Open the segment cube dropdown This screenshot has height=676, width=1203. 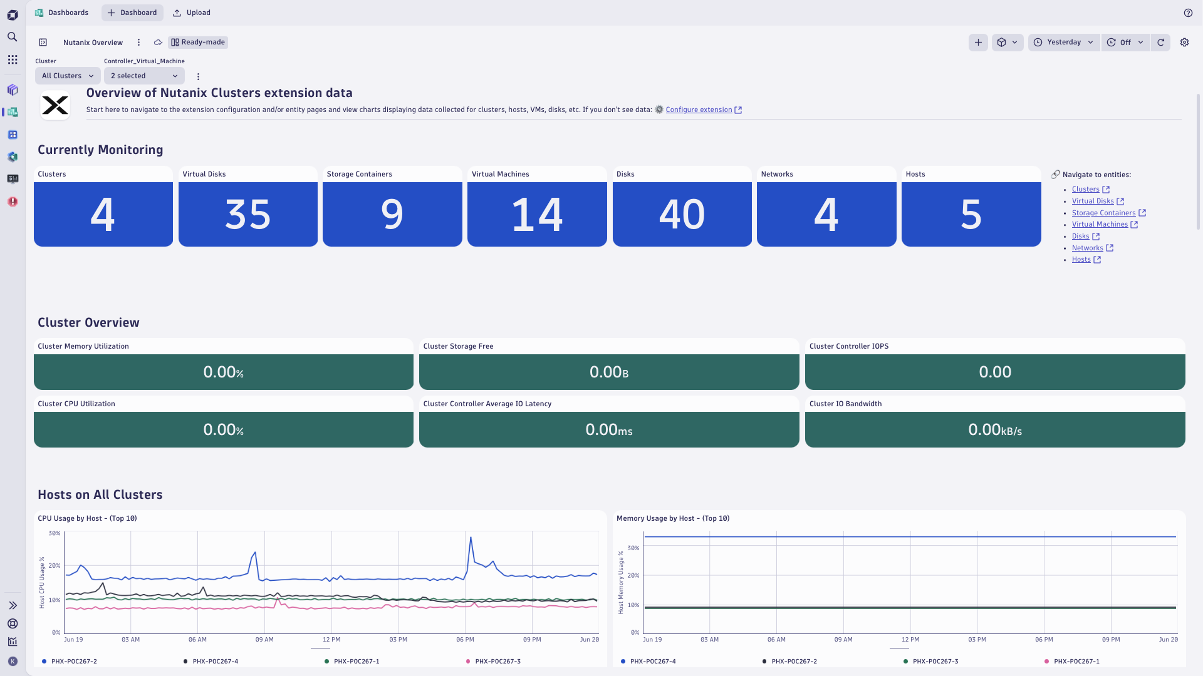coord(1008,43)
